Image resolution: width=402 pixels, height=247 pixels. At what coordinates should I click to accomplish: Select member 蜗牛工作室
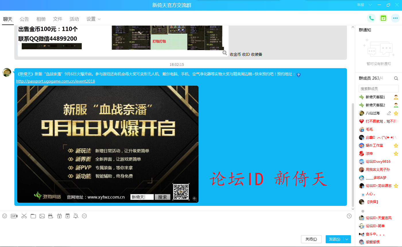click(378, 145)
